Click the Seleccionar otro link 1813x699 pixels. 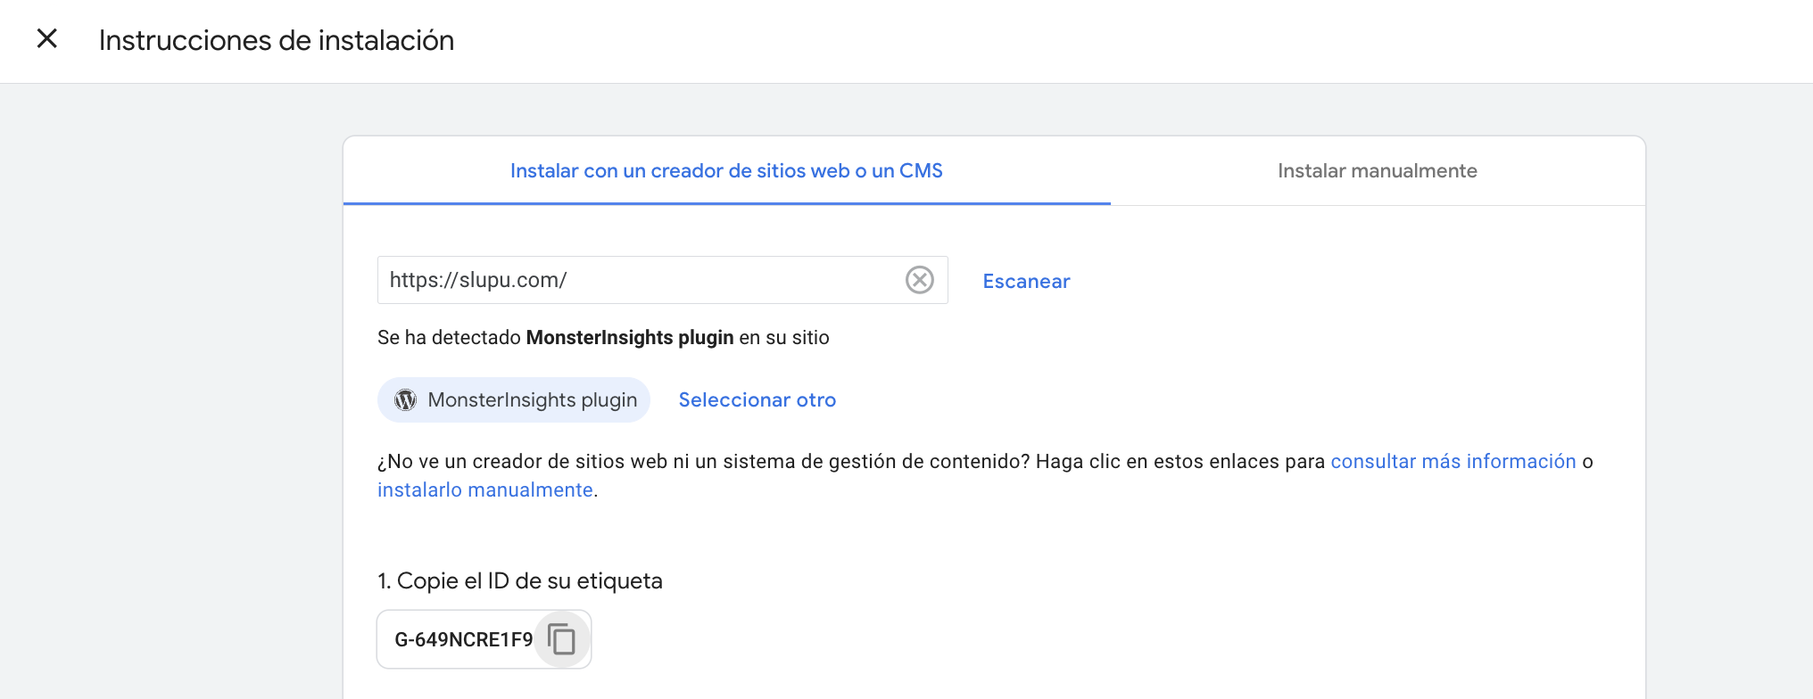[757, 399]
